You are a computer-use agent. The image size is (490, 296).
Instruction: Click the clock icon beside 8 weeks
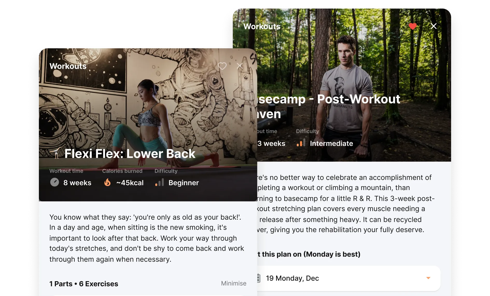click(x=54, y=182)
